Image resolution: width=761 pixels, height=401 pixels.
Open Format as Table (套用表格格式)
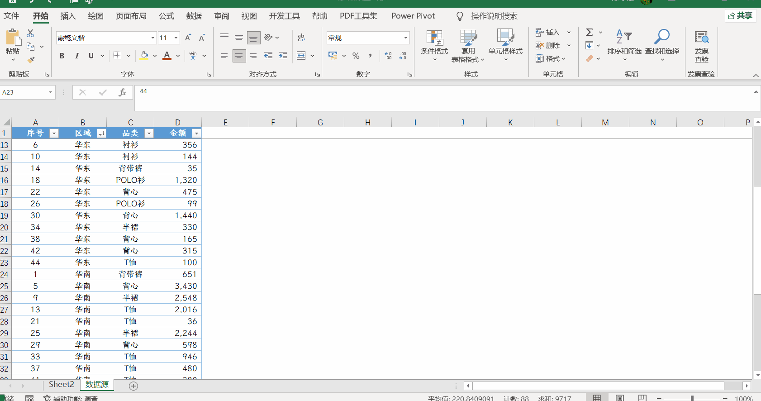pos(468,46)
